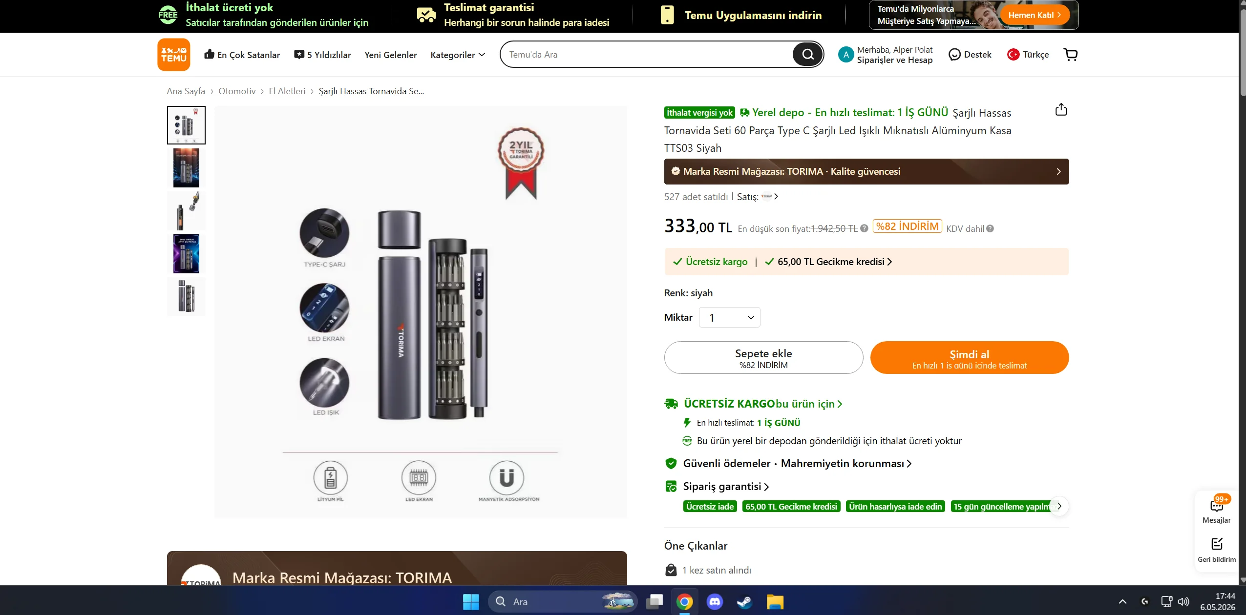Focus the Temu'da Ara search field

click(x=648, y=55)
